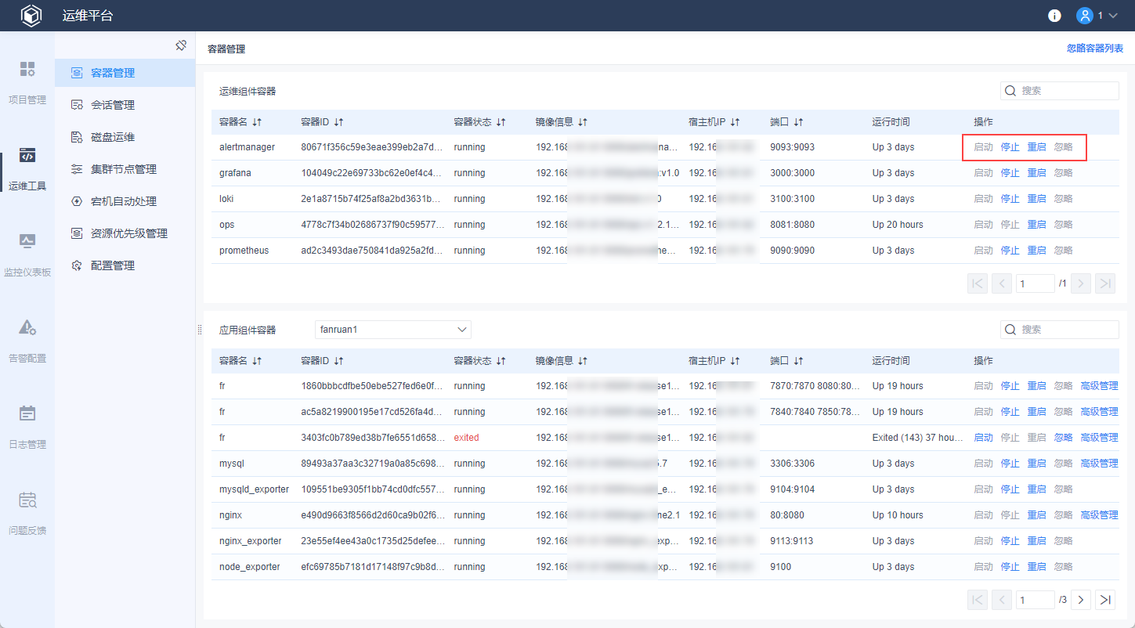Click the platform logo icon
Image resolution: width=1135 pixels, height=628 pixels.
pos(31,16)
